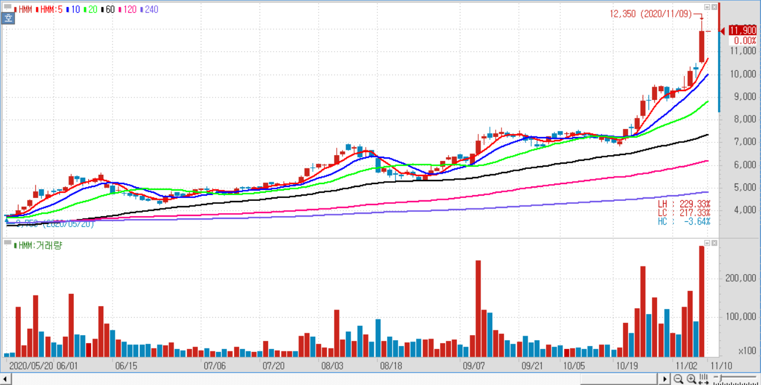Click the 12,350 (2020/11/09) high label
The height and width of the screenshot is (385, 761).
pos(651,14)
